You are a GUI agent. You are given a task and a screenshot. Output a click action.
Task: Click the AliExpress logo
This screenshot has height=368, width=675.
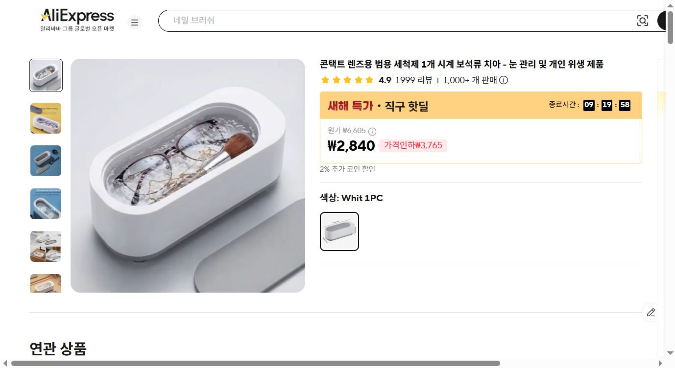(77, 15)
